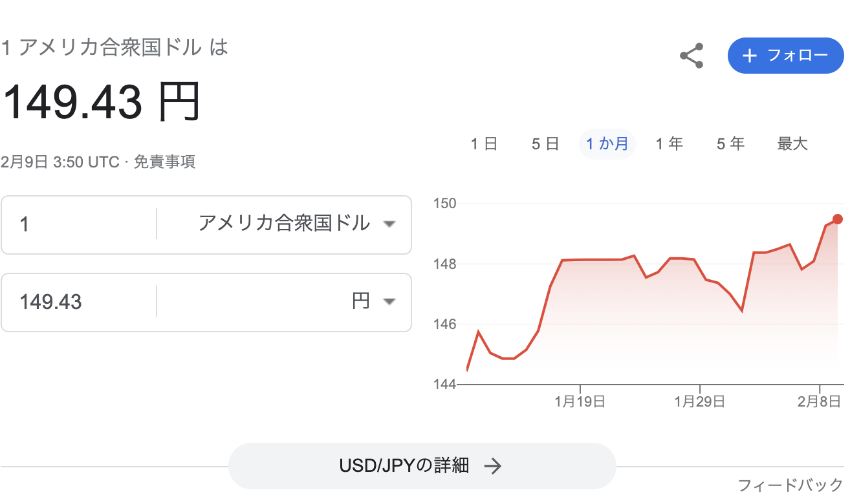Select the 1か月 range tab

pyautogui.click(x=607, y=143)
